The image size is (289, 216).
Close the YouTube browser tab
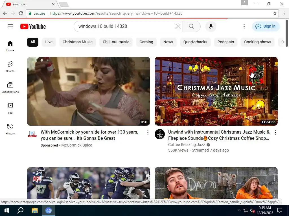tap(53, 4)
